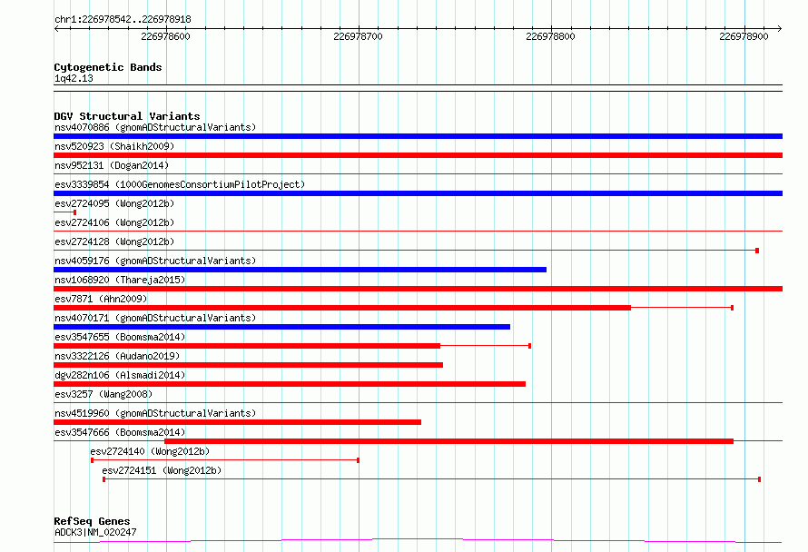Image resolution: width=808 pixels, height=552 pixels.
Task: Click the RefSeq Genes track title
Action: click(x=92, y=522)
